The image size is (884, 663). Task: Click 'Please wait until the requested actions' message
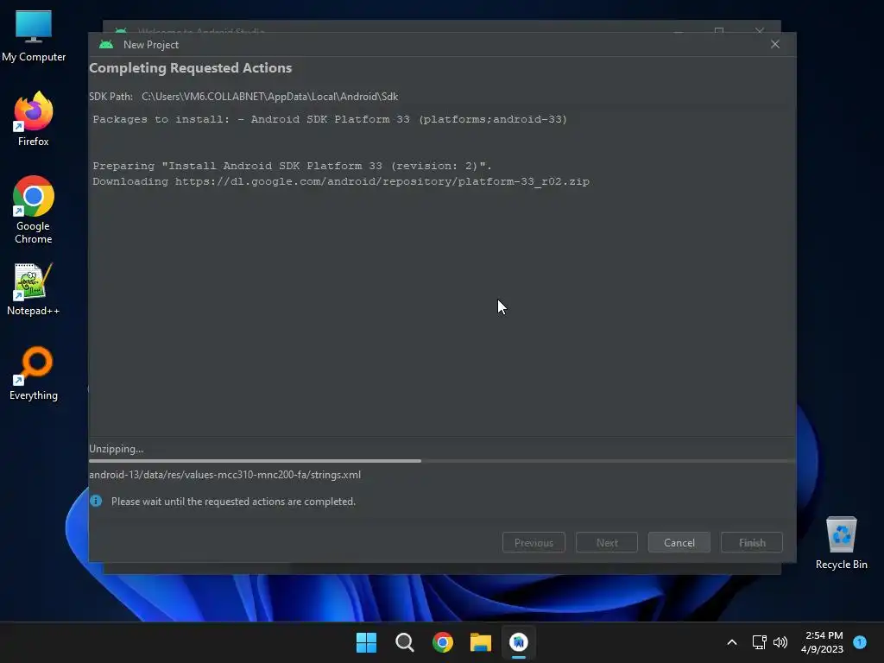(233, 502)
